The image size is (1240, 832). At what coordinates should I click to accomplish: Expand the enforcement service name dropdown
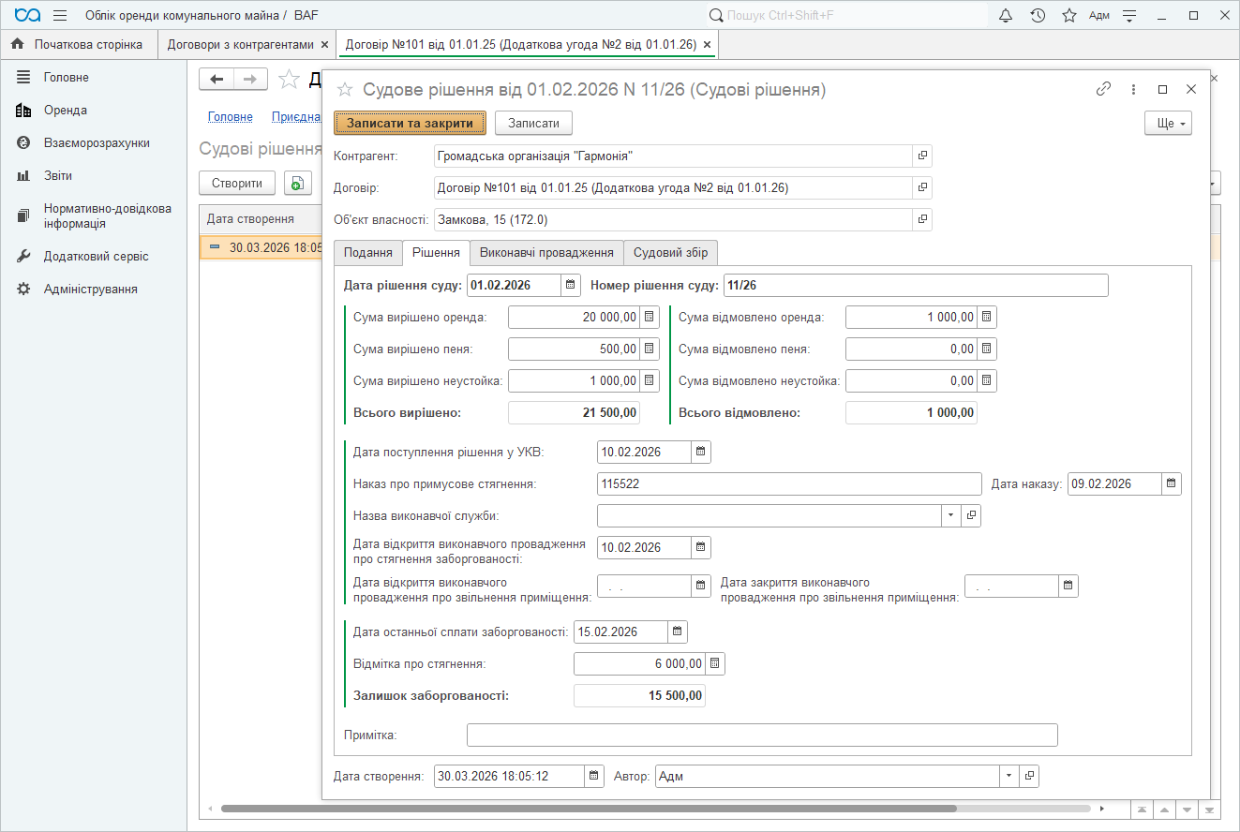[950, 515]
